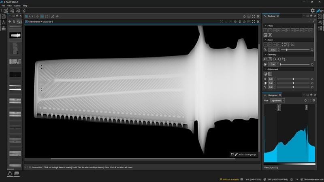Viewport: 324px width, 182px height.
Task: Click the contrast slider handle
Action: (293, 83)
